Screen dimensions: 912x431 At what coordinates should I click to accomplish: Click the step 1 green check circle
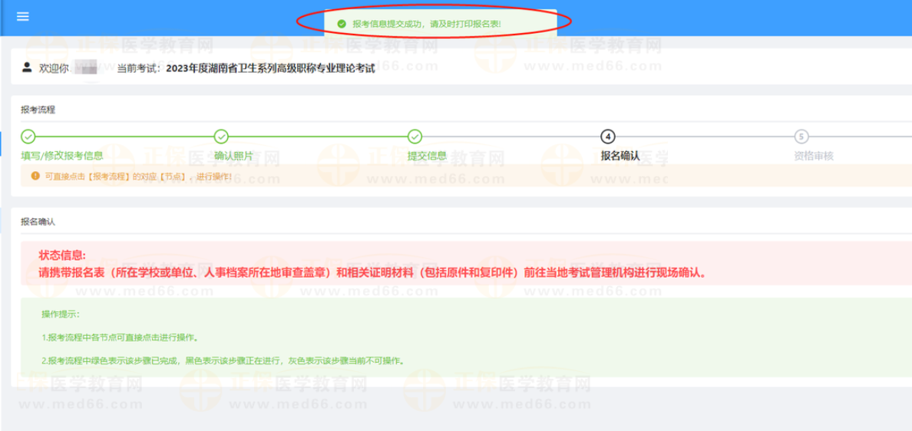28,137
